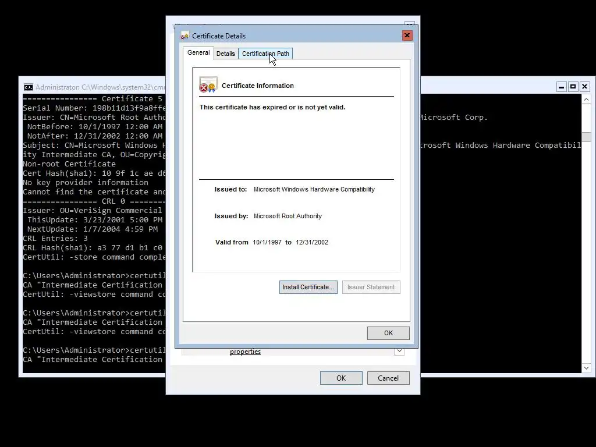Viewport: 596px width, 447px height.
Task: Click 'This certificate has expired' message
Action: pos(272,107)
